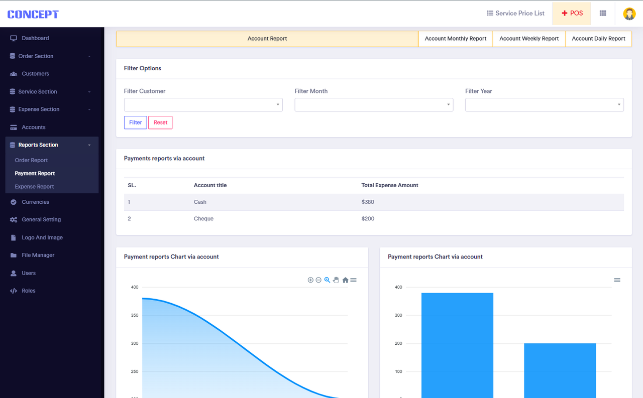Switch to the Account Weekly Report tab
Screen dimensions: 643x398
529,39
